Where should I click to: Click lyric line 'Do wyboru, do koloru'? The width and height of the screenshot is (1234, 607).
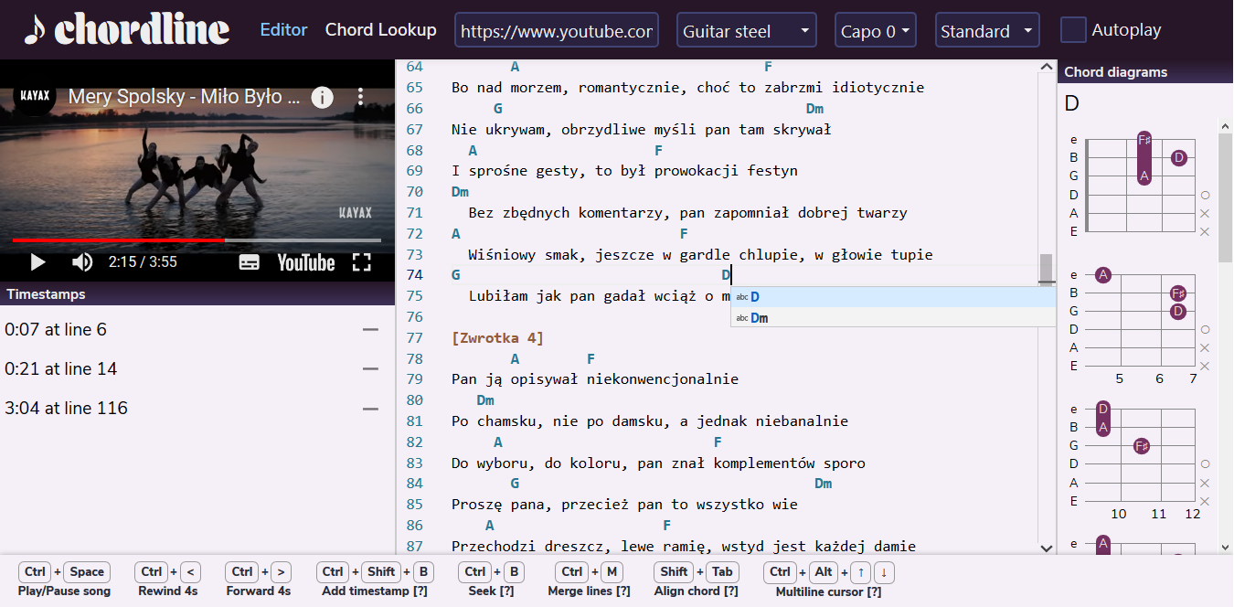click(x=658, y=463)
